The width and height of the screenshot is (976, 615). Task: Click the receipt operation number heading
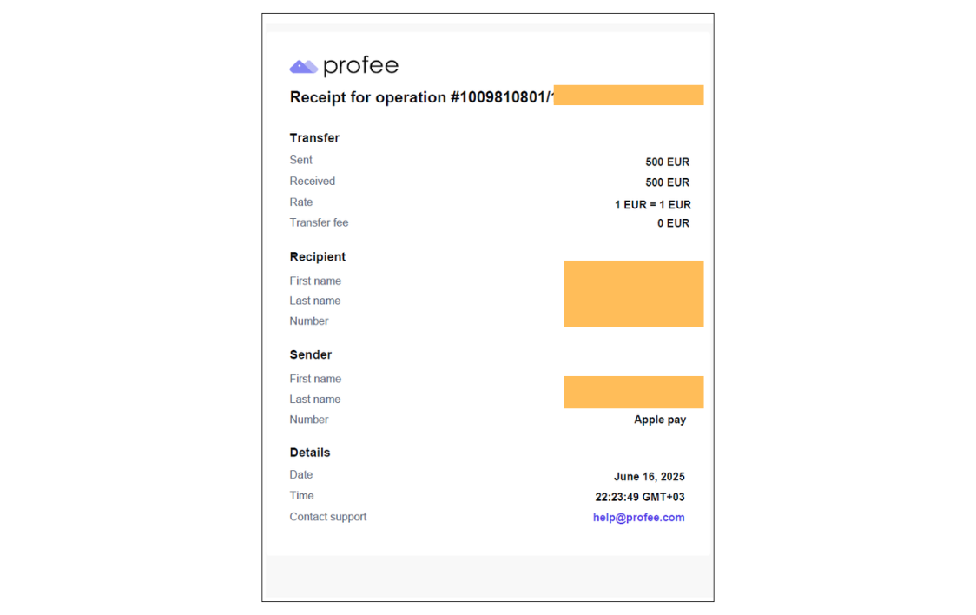point(421,97)
